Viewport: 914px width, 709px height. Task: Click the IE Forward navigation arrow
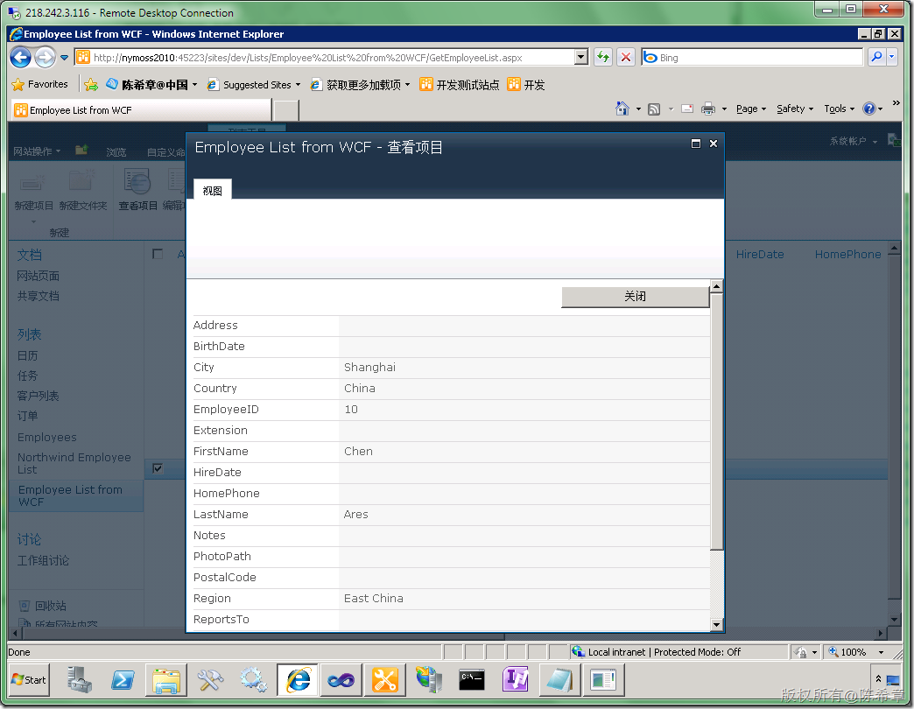point(45,57)
